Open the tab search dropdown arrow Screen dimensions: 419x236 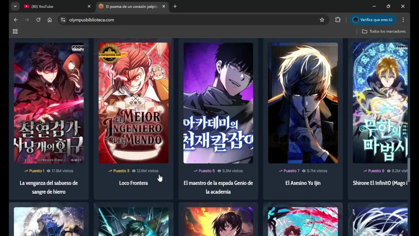(x=15, y=6)
